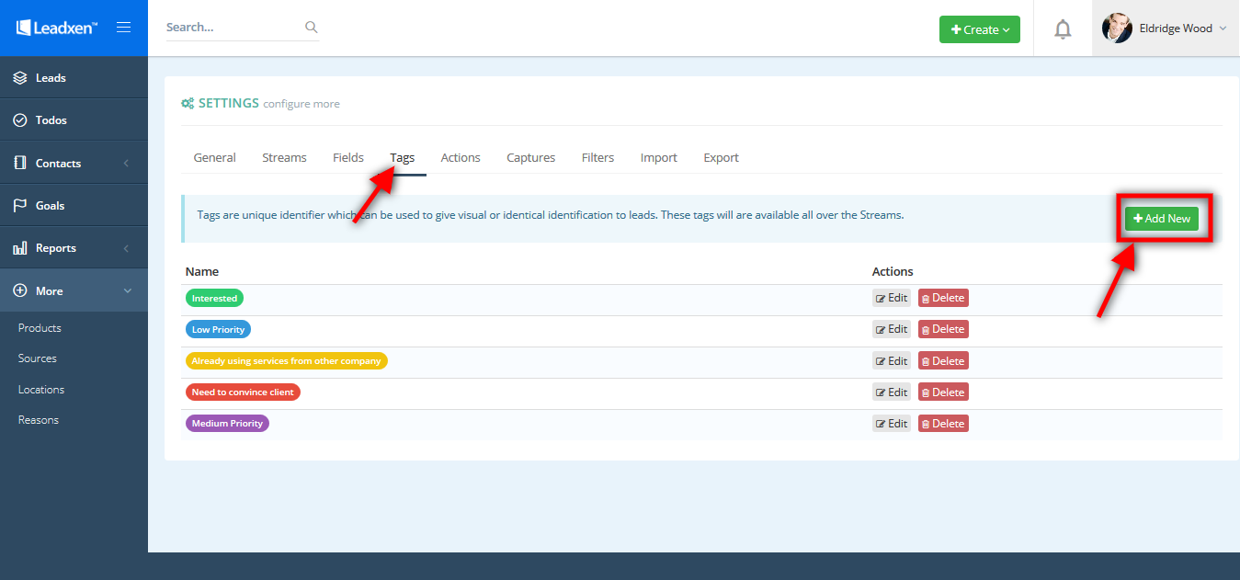Click the search magnifier icon
The image size is (1240, 580).
pos(312,28)
